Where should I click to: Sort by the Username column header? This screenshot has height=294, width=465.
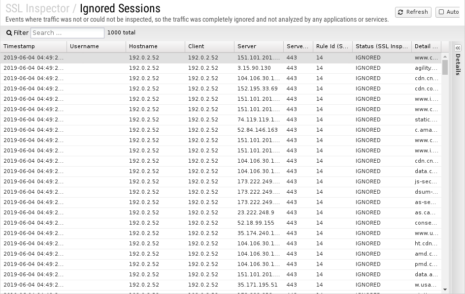pyautogui.click(x=96, y=47)
